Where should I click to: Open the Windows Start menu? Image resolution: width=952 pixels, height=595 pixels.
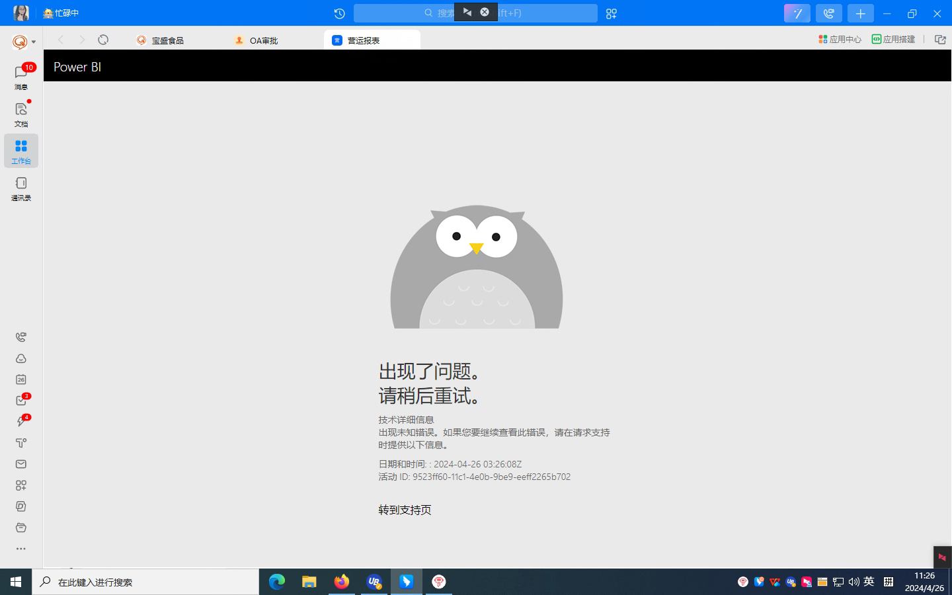tap(16, 582)
